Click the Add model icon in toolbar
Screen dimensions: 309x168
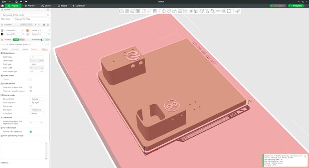point(122,11)
